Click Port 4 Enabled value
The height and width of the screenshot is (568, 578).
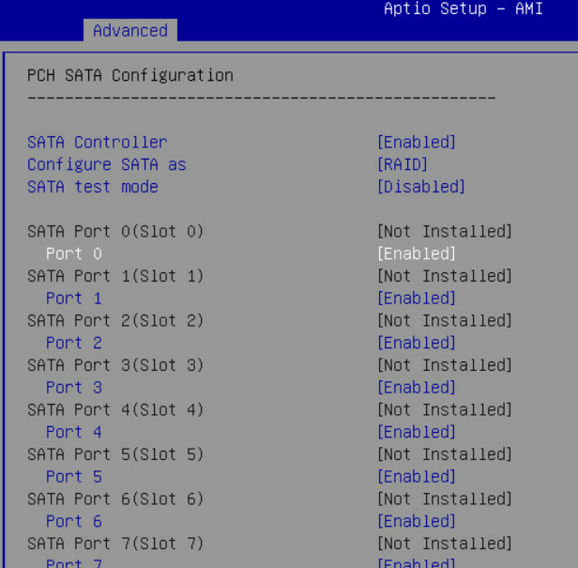416,432
